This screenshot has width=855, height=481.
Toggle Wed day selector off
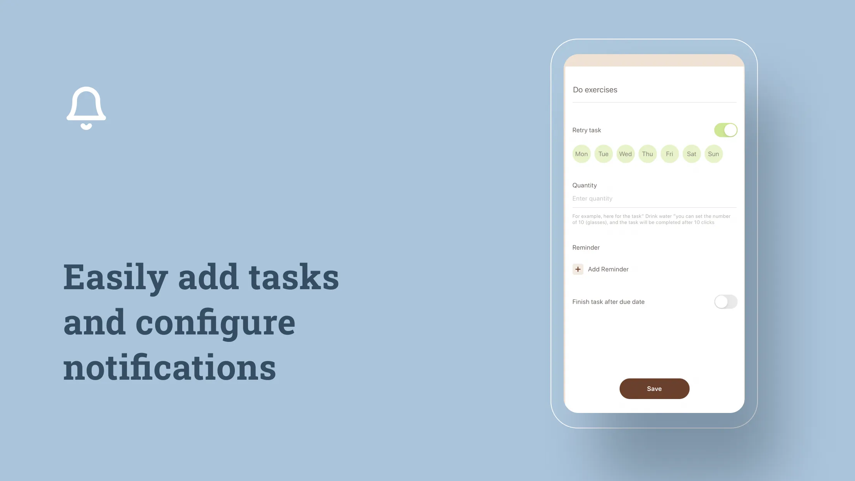tap(625, 154)
